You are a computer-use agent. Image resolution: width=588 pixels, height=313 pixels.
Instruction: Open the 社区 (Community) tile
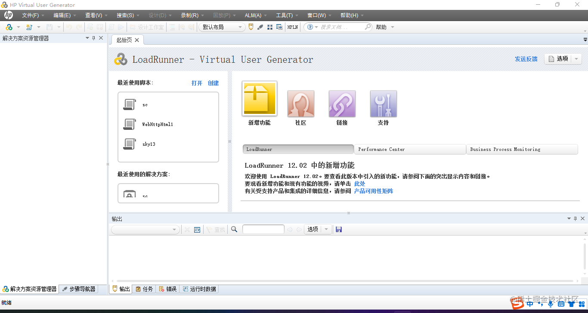click(300, 103)
